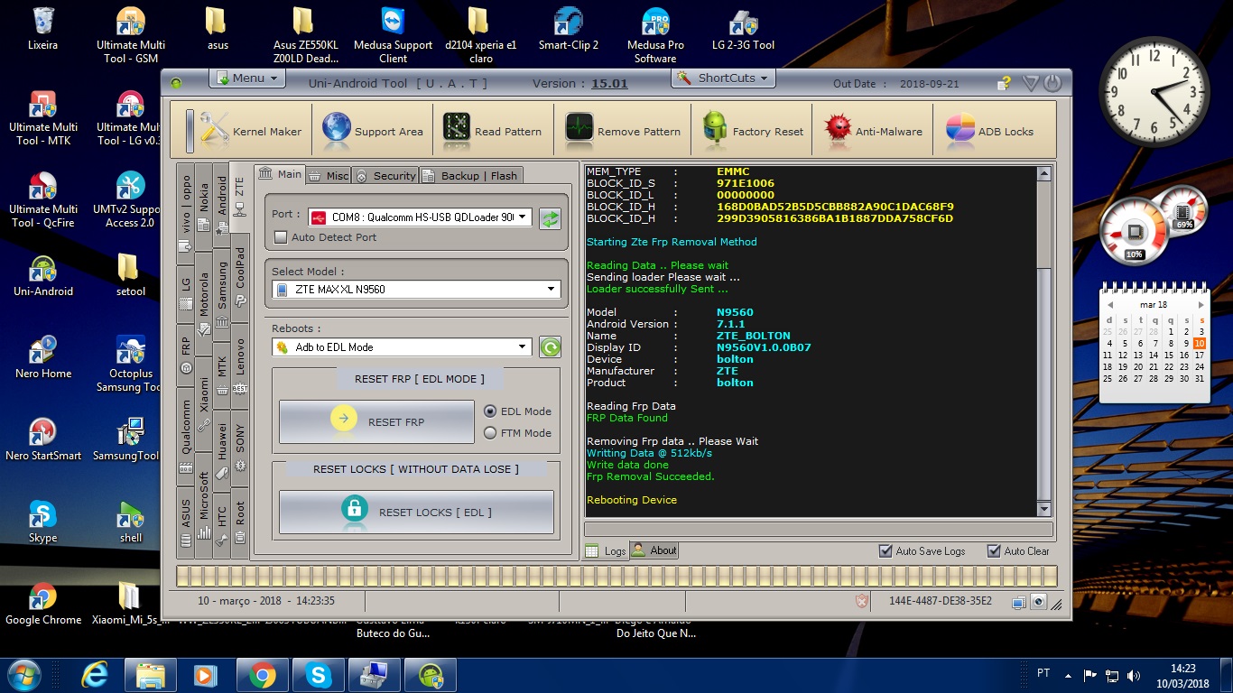This screenshot has height=693, width=1233.
Task: Show the Logs tab
Action: point(606,550)
